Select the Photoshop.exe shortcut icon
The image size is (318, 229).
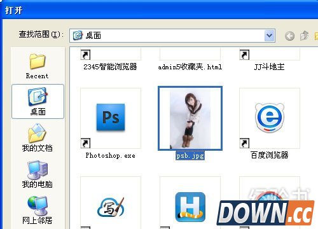tap(111, 118)
